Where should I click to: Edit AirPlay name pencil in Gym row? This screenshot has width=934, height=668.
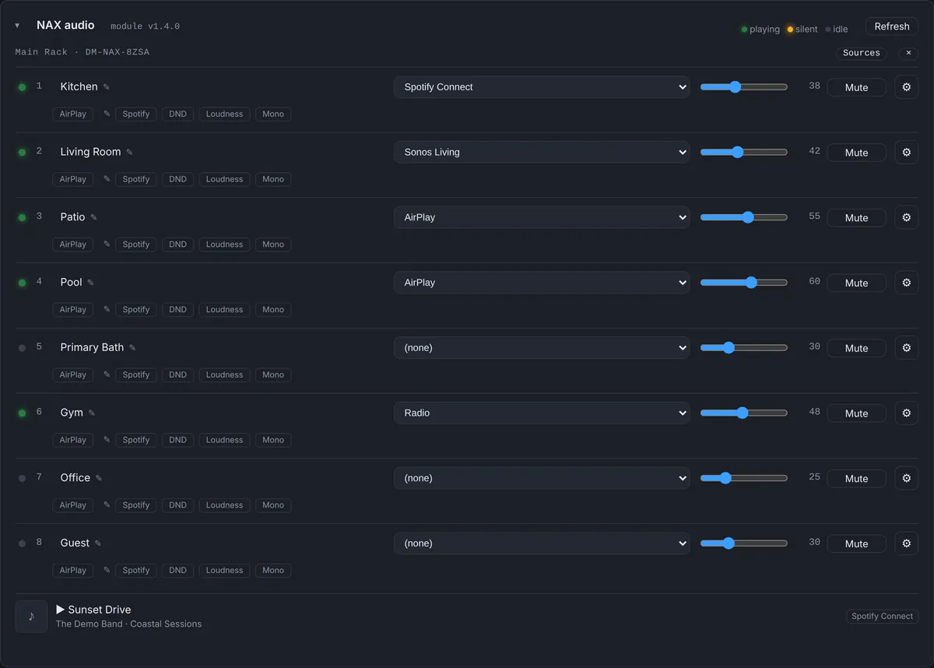107,440
